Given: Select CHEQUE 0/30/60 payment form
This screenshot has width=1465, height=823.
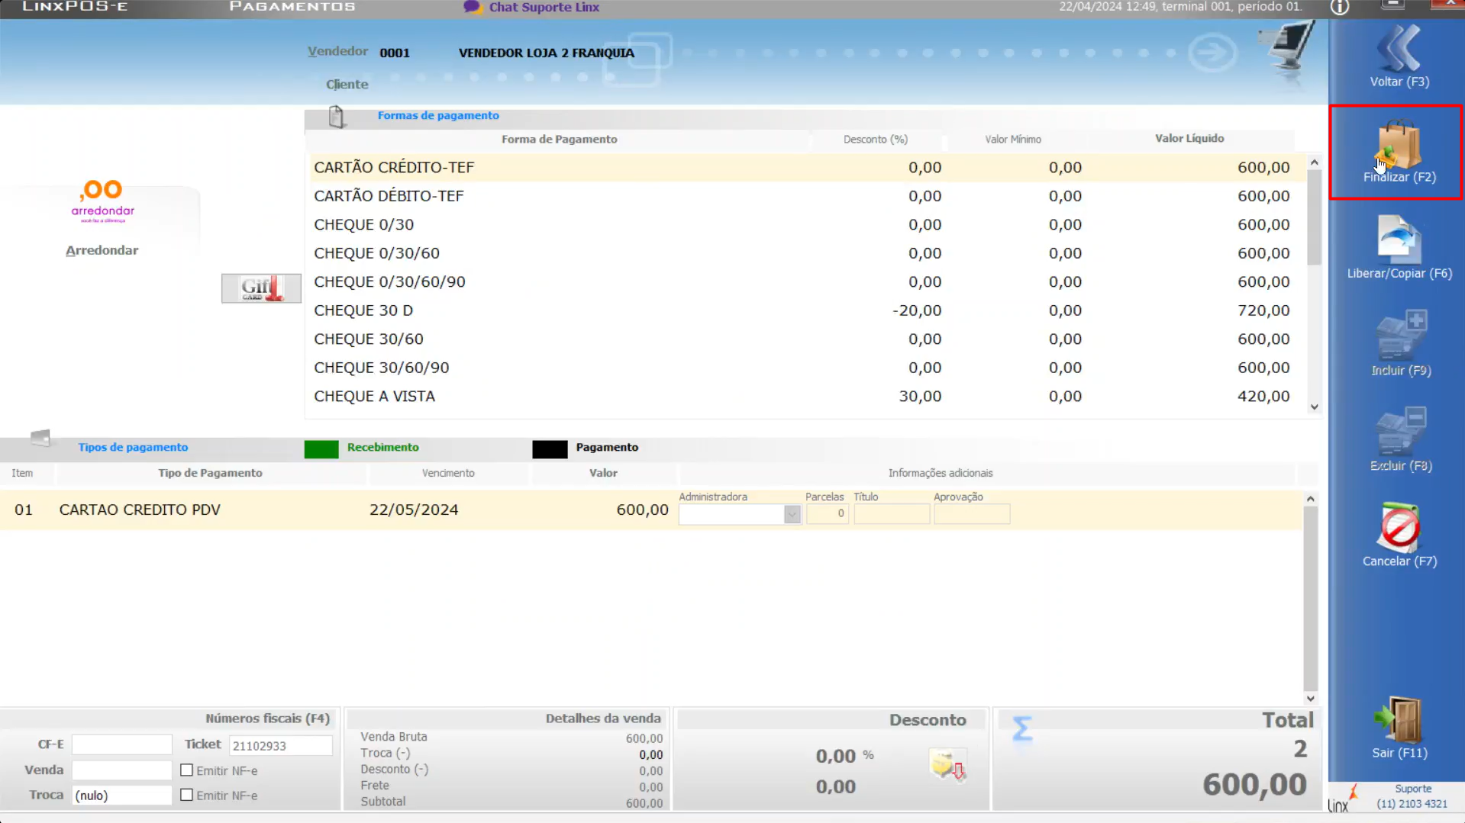Looking at the screenshot, I should tap(805, 253).
